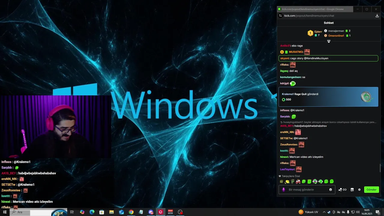Send the message with Gönder button
384x216 pixels.
[x=371, y=190]
